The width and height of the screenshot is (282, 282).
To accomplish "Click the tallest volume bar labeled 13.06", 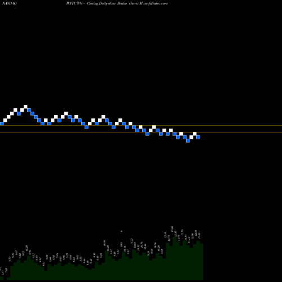I will [x=174, y=258].
